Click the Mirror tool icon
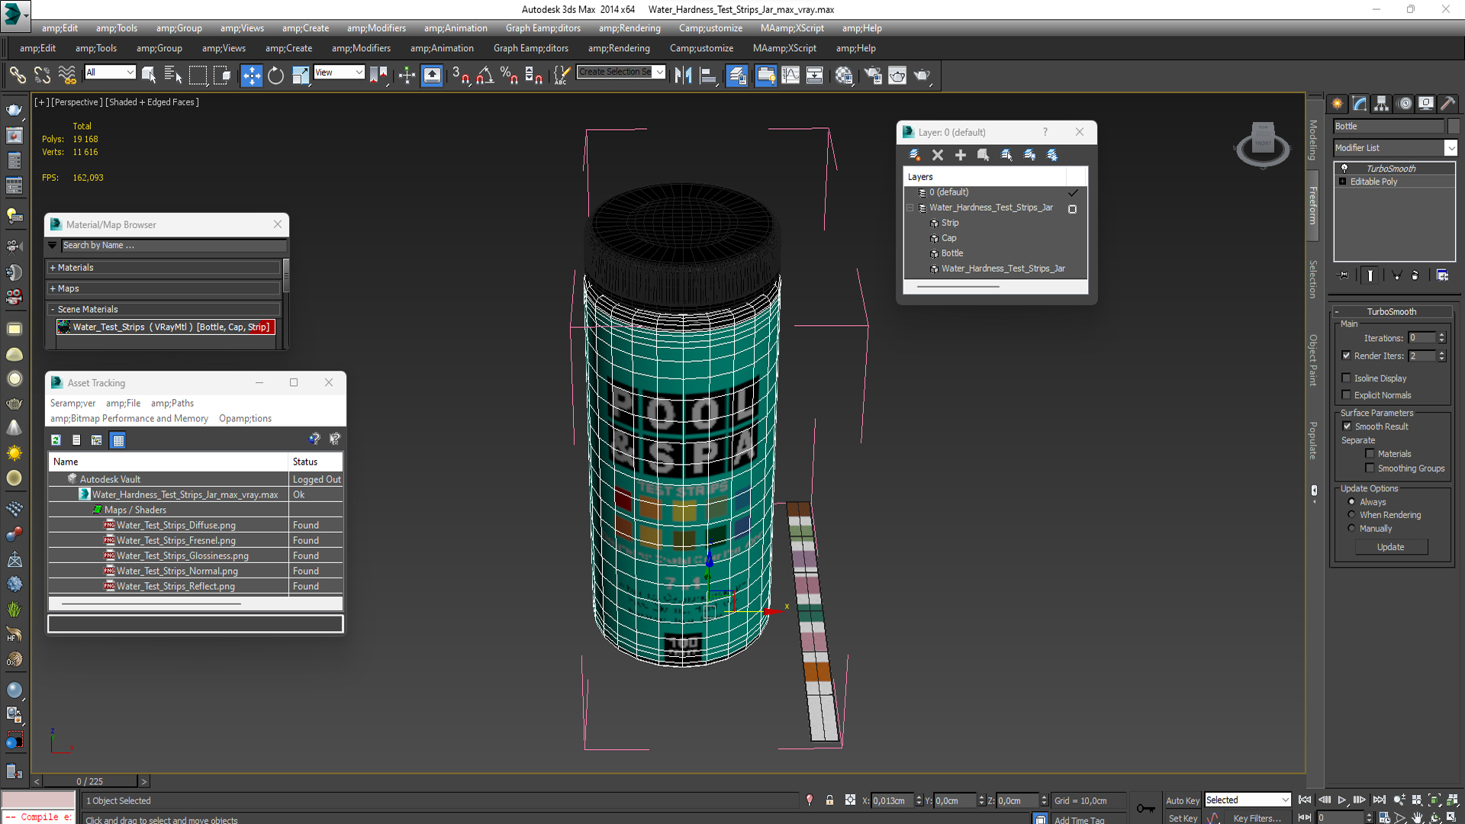The height and width of the screenshot is (824, 1465). [x=683, y=76]
